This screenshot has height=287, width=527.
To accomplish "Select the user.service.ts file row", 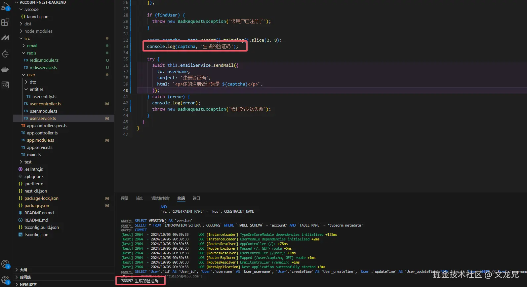I will [63, 118].
